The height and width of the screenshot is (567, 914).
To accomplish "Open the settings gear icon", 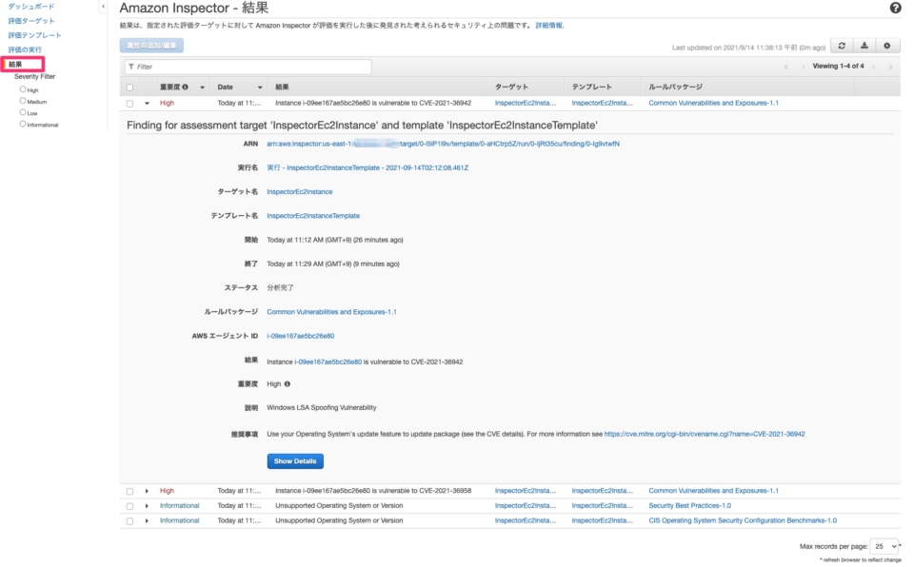I will tap(886, 46).
